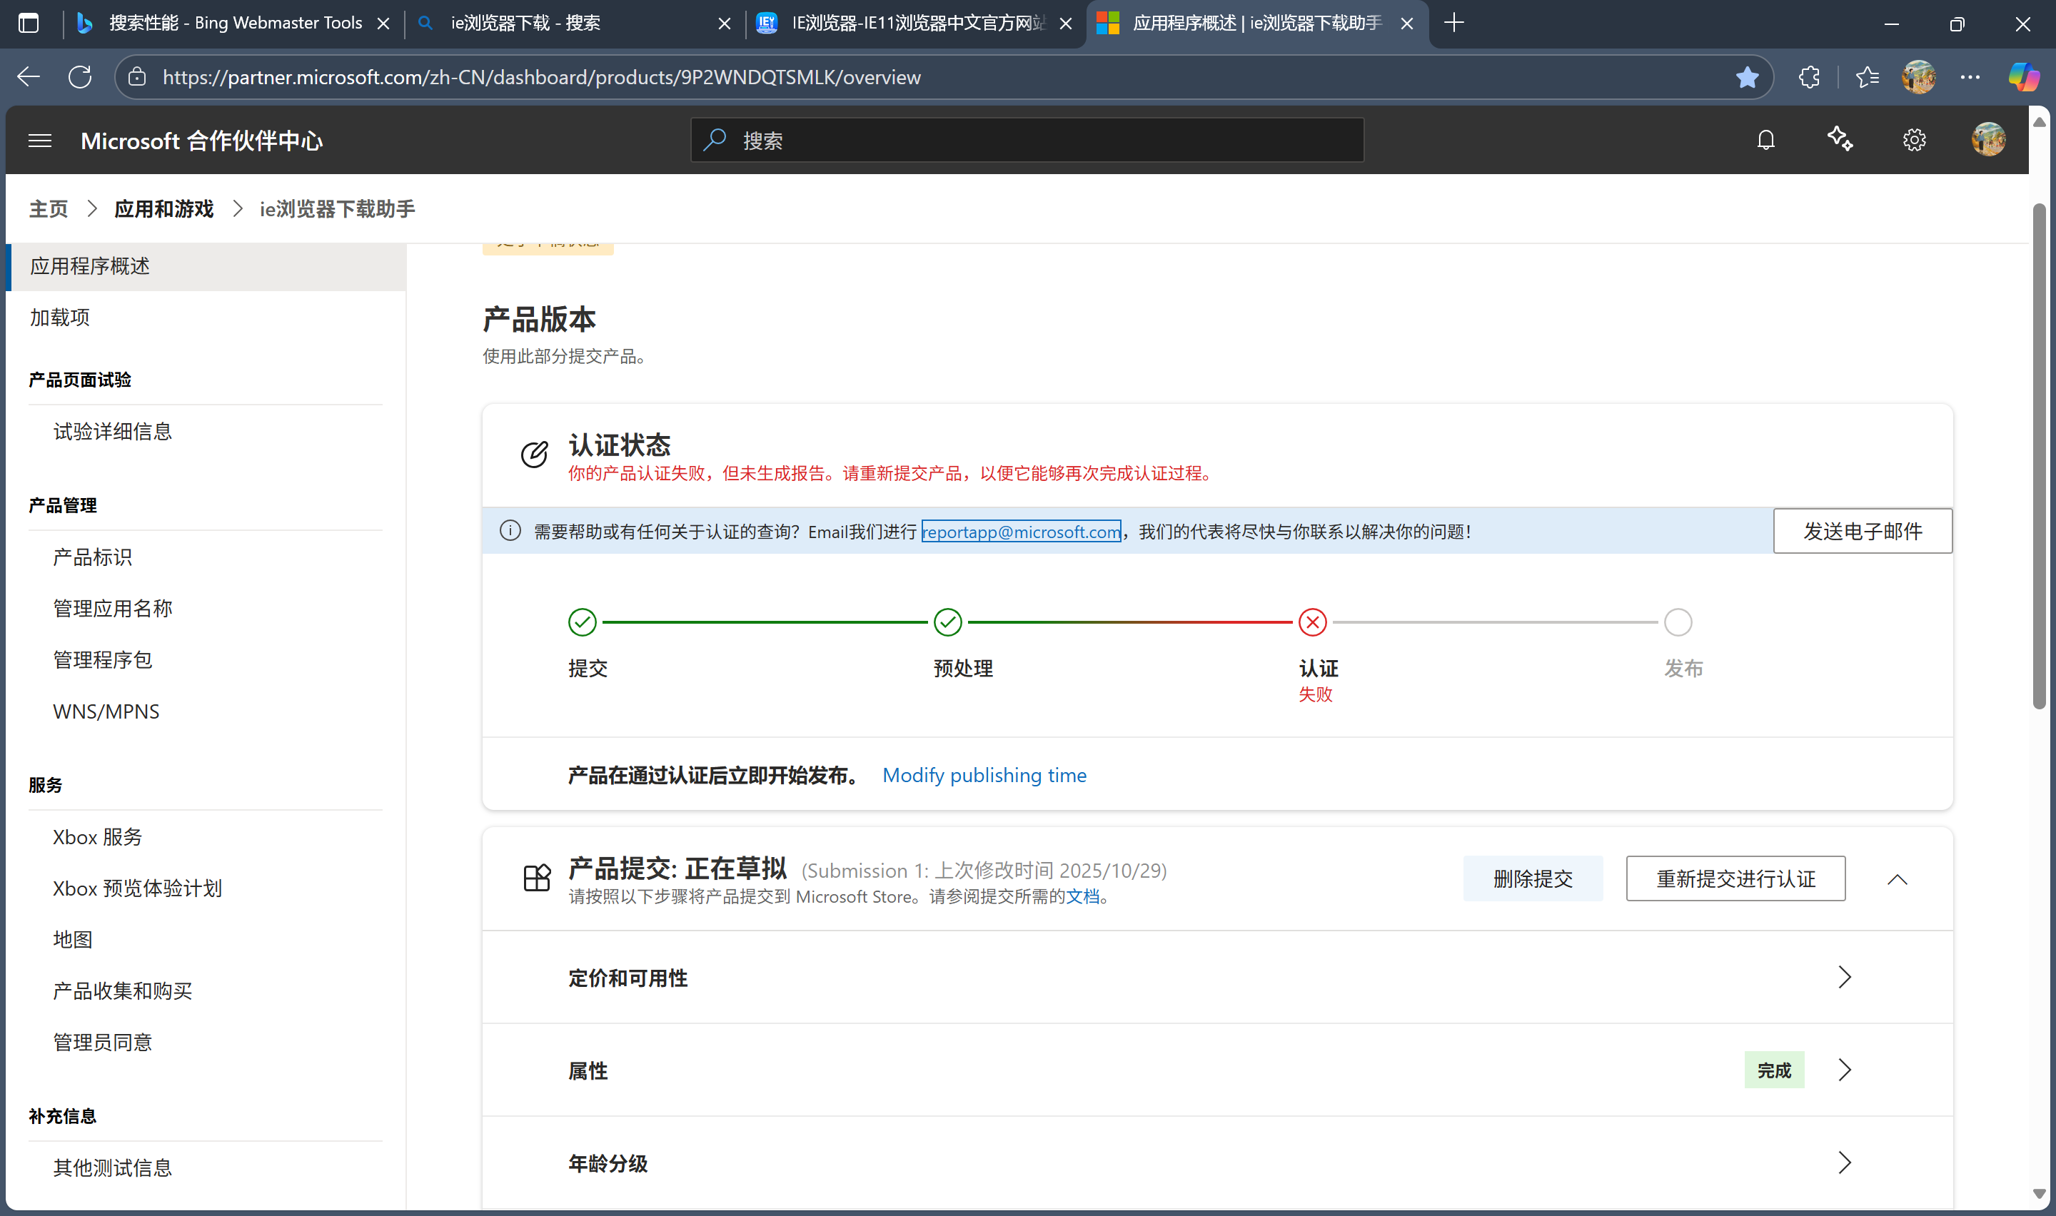Click the 发送电子邮件 button
Screen dimensions: 2056x1216
[1862, 531]
